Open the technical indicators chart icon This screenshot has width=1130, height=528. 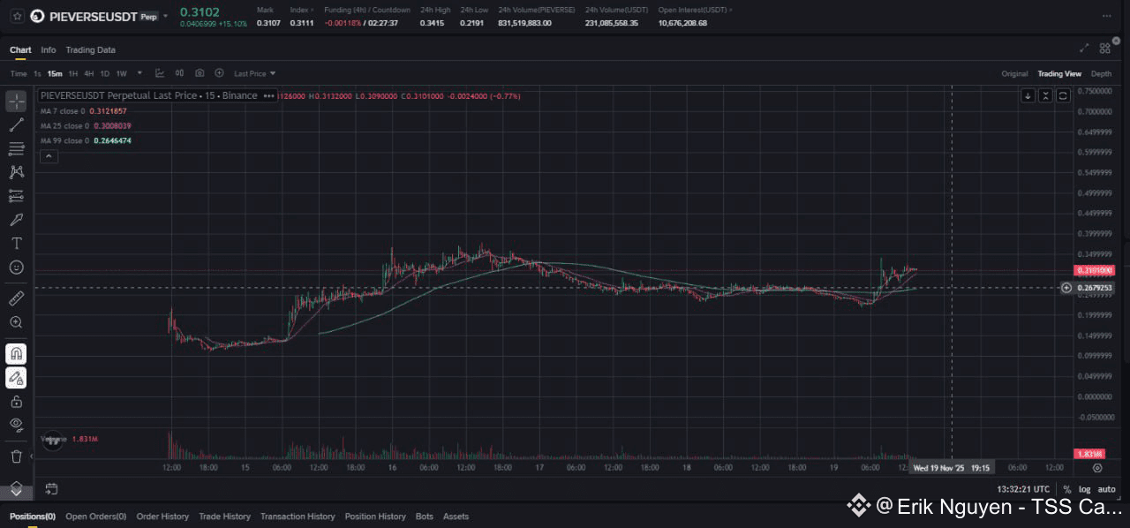[x=160, y=73]
